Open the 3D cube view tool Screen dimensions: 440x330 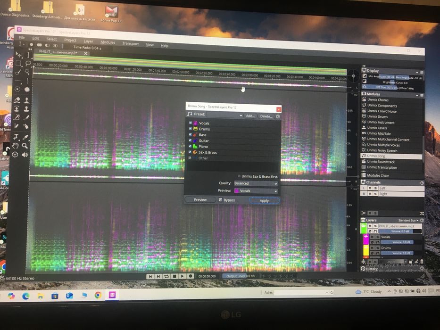[15, 155]
